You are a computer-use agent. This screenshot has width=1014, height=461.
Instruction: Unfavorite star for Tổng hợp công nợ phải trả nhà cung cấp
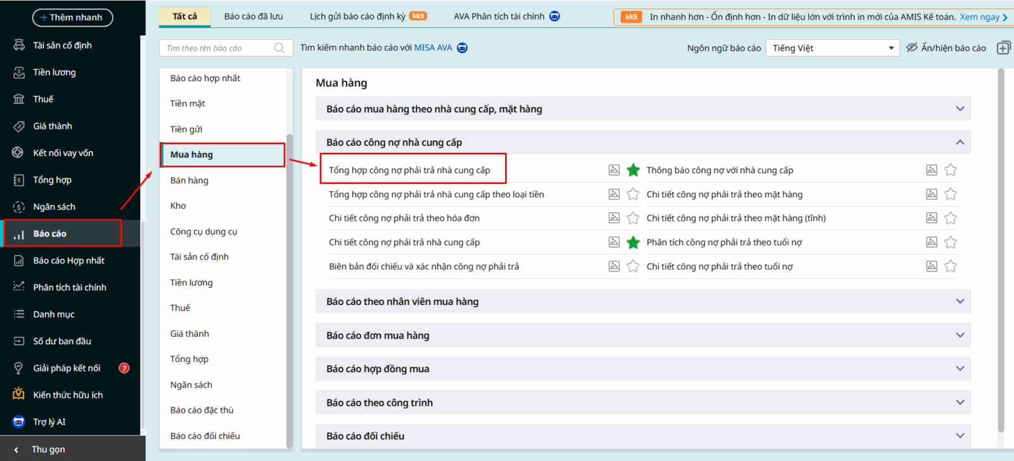[x=633, y=170]
